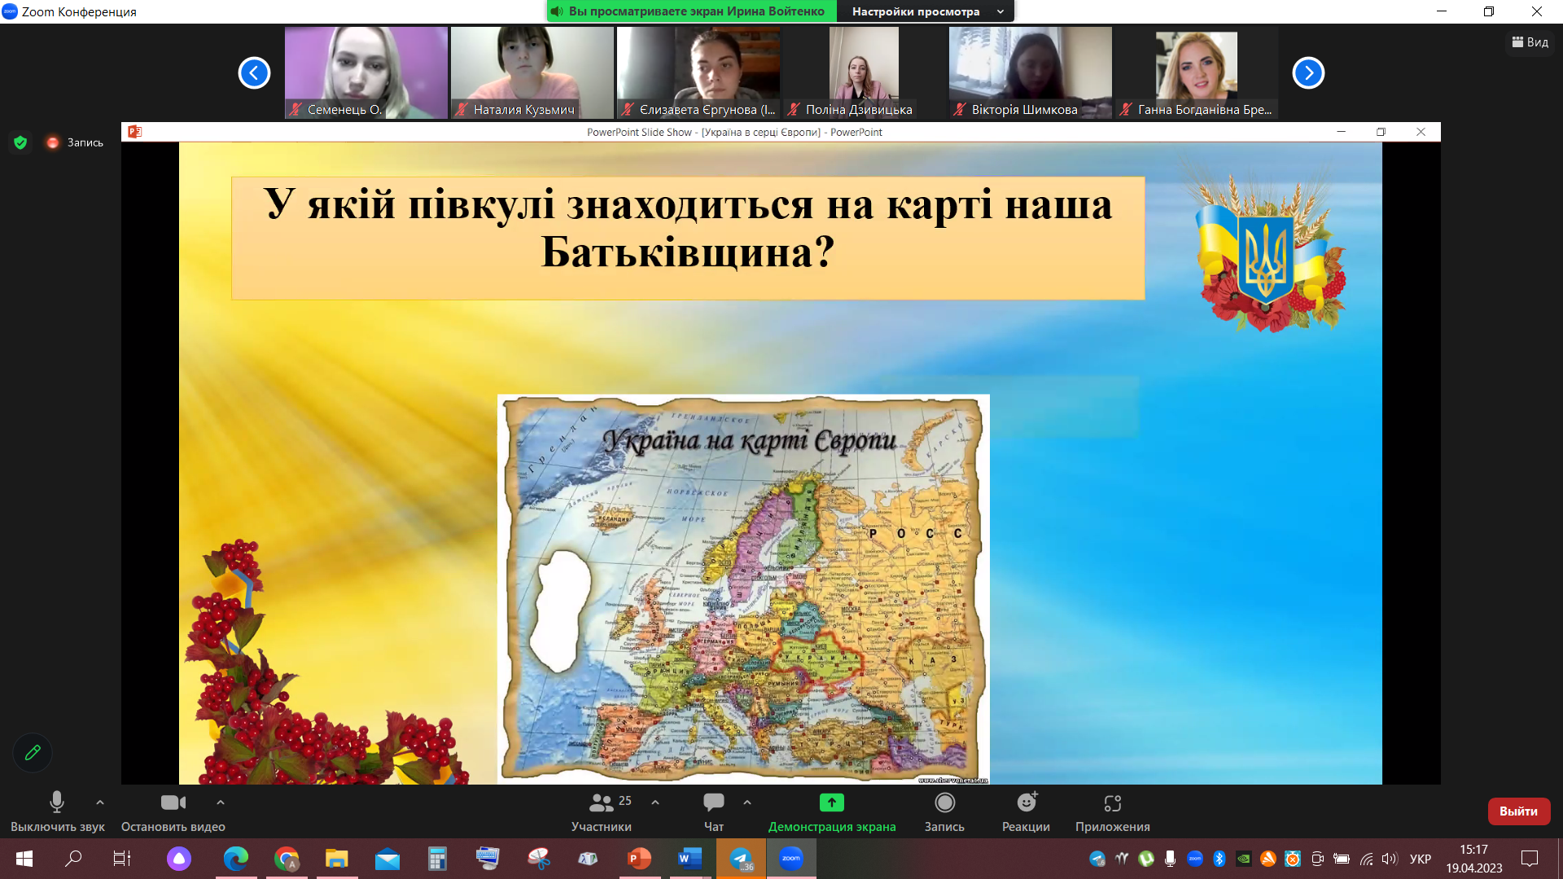The image size is (1563, 879).
Task: Open the Вид (View) layout menu
Action: point(1530,42)
